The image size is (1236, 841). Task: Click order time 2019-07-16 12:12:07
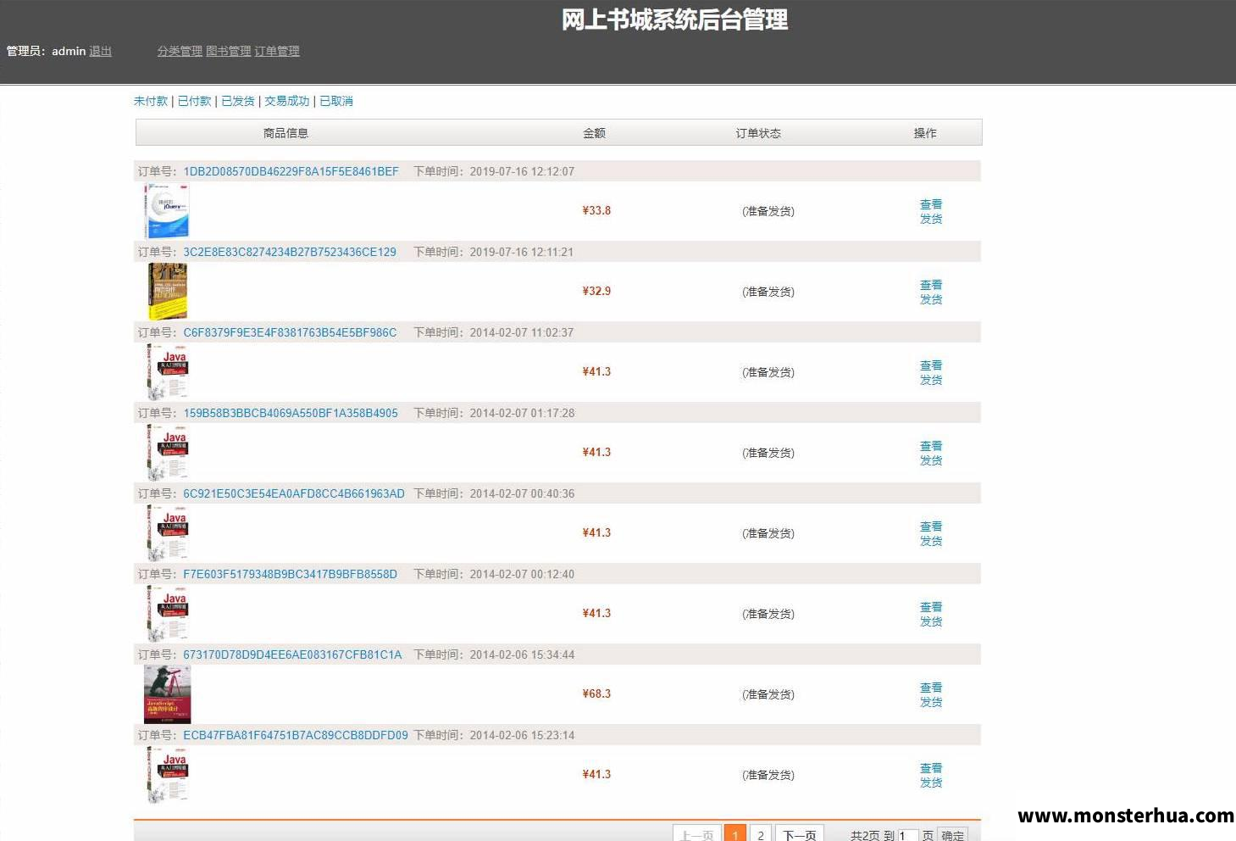pyautogui.click(x=522, y=171)
